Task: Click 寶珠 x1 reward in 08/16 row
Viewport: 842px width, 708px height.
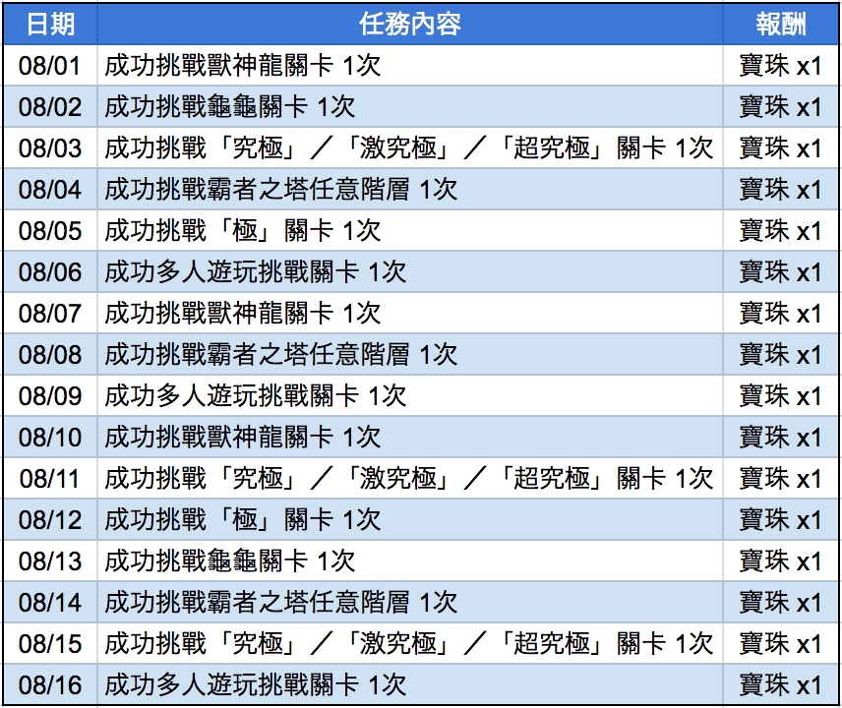Action: (x=780, y=685)
